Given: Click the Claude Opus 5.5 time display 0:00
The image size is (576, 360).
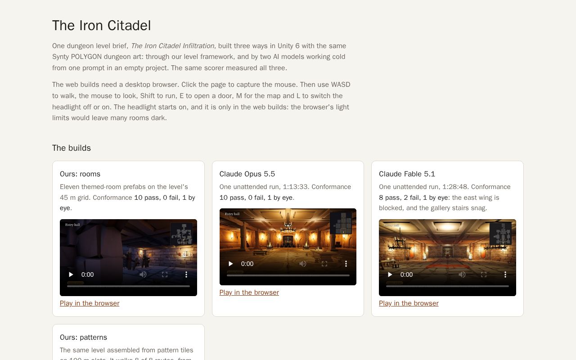Looking at the screenshot, I should click(x=247, y=264).
